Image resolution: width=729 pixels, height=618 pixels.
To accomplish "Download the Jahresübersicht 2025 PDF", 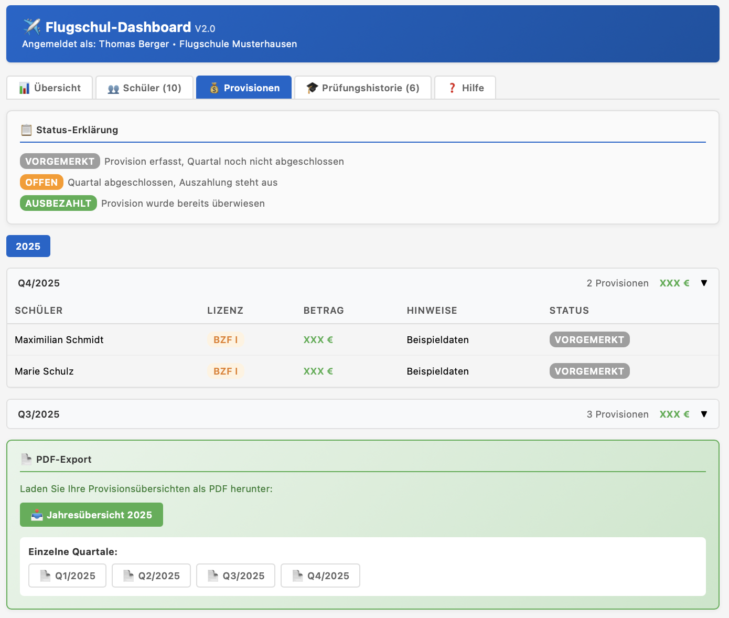I will (92, 515).
